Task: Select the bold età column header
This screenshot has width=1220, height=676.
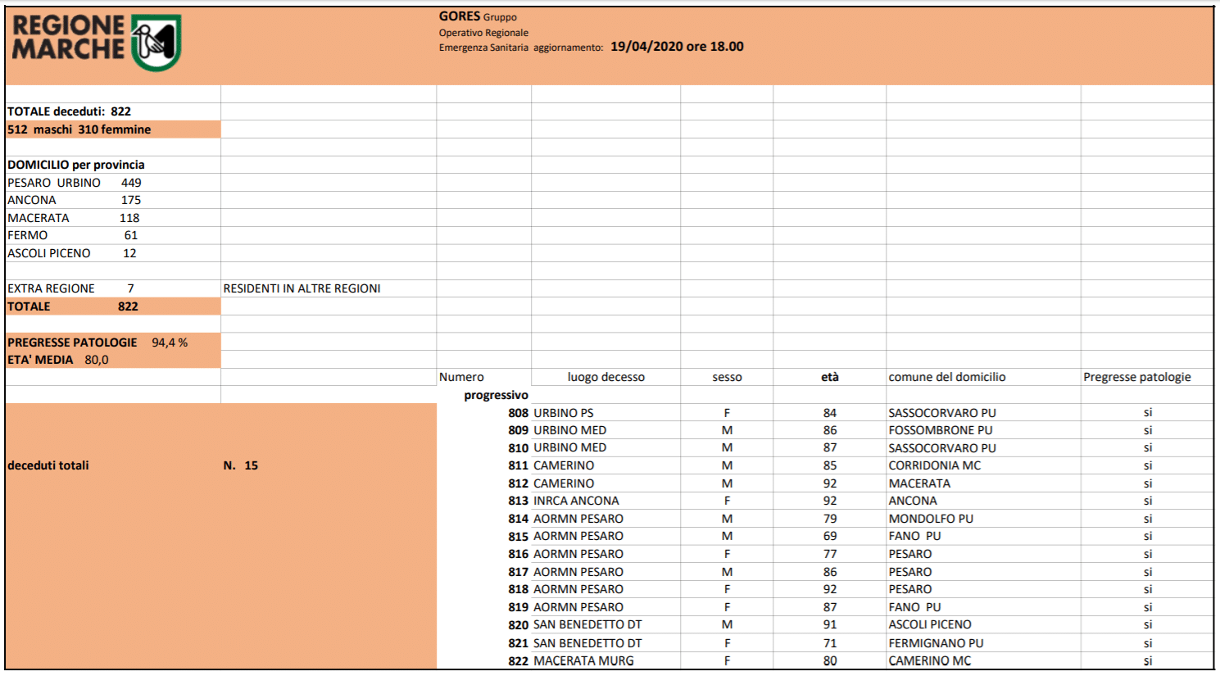Action: (829, 377)
